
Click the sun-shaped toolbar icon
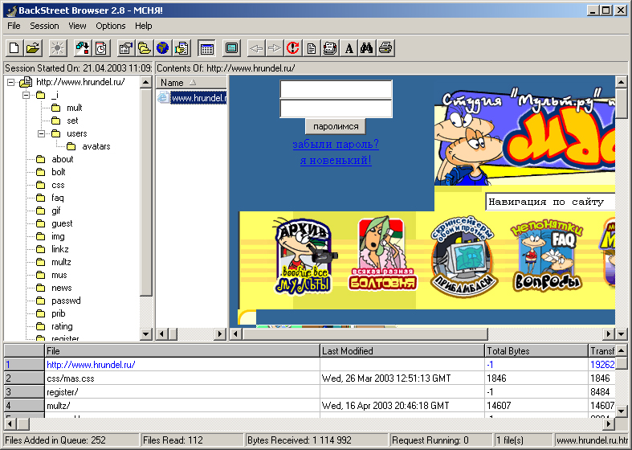click(57, 48)
